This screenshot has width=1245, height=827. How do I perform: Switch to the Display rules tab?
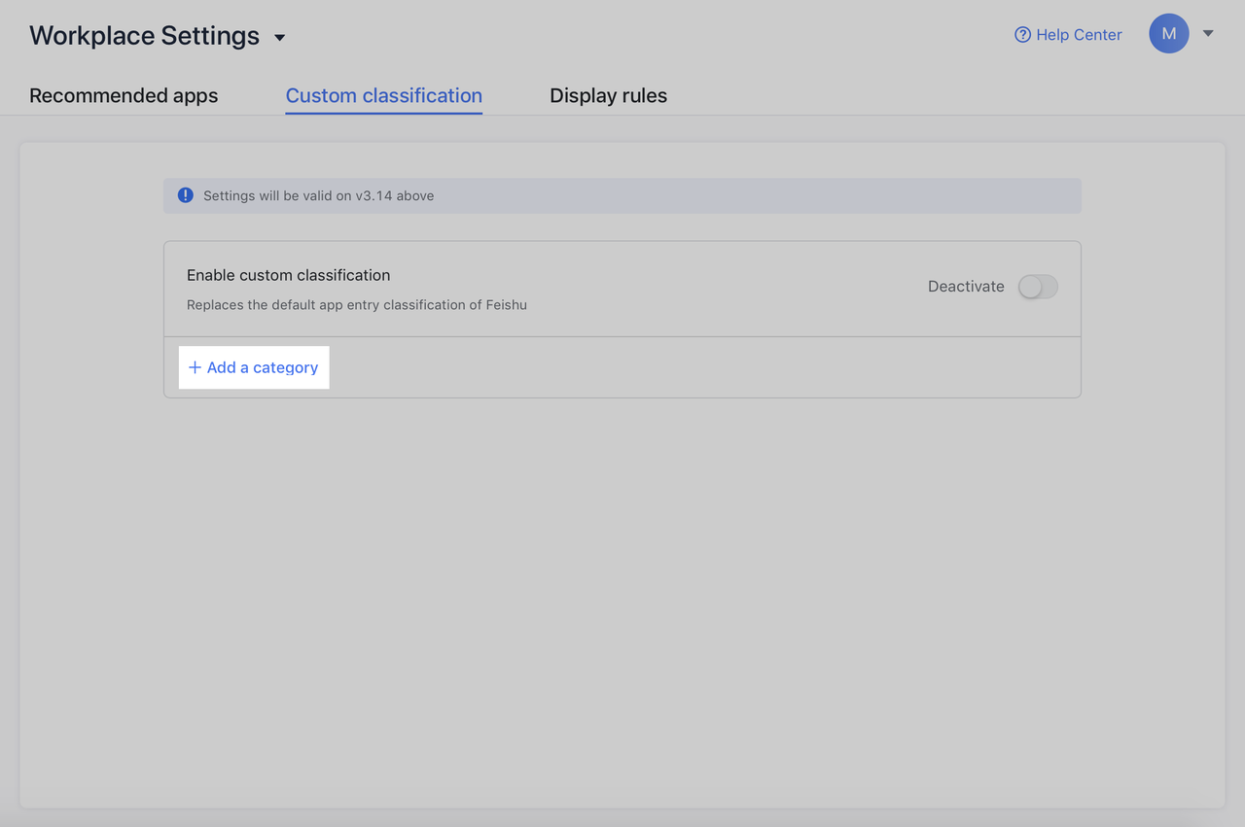[608, 95]
